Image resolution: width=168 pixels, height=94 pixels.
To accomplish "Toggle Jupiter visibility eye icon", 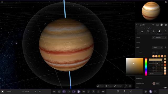I will 162,25.
